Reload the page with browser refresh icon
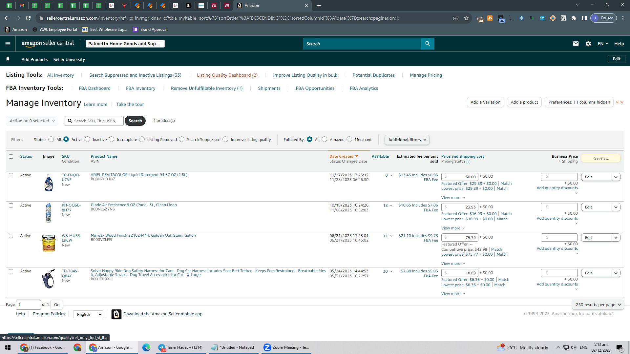The width and height of the screenshot is (630, 354). click(28, 18)
